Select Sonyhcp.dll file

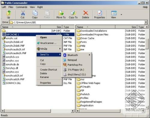tap(12, 68)
